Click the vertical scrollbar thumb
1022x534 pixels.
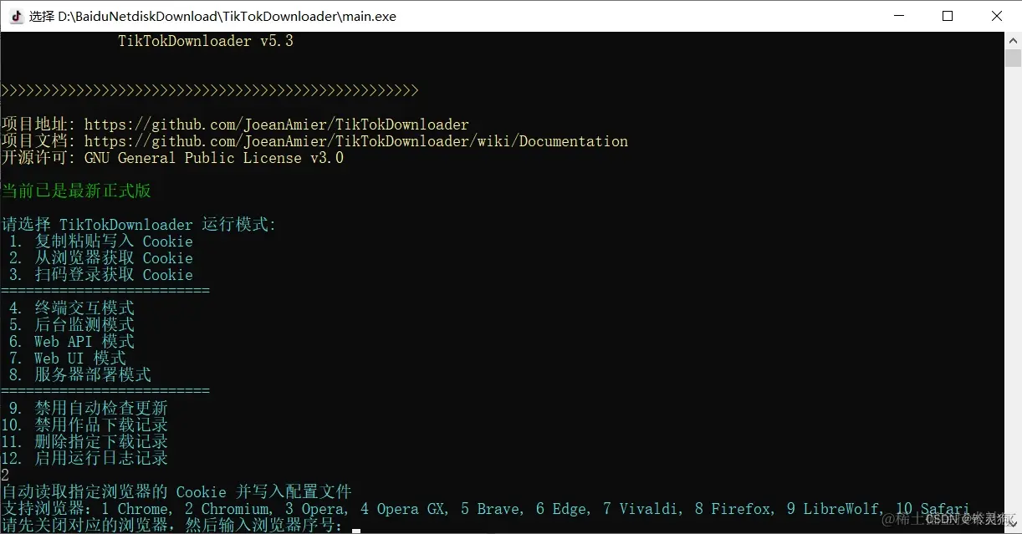(1013, 58)
